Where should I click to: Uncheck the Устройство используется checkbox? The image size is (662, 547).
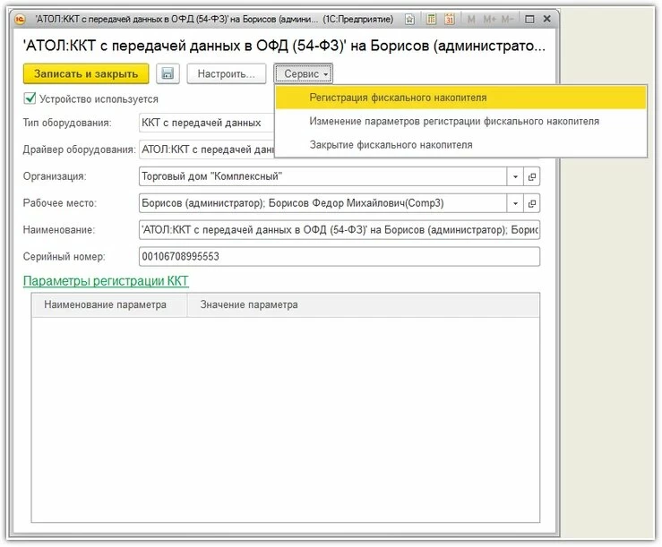29,99
